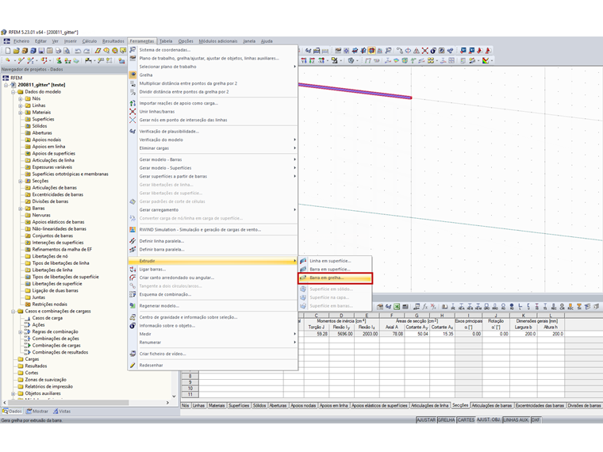Toggle LINHAS AUX guidelines in status bar
The width and height of the screenshot is (603, 452).
(516, 419)
